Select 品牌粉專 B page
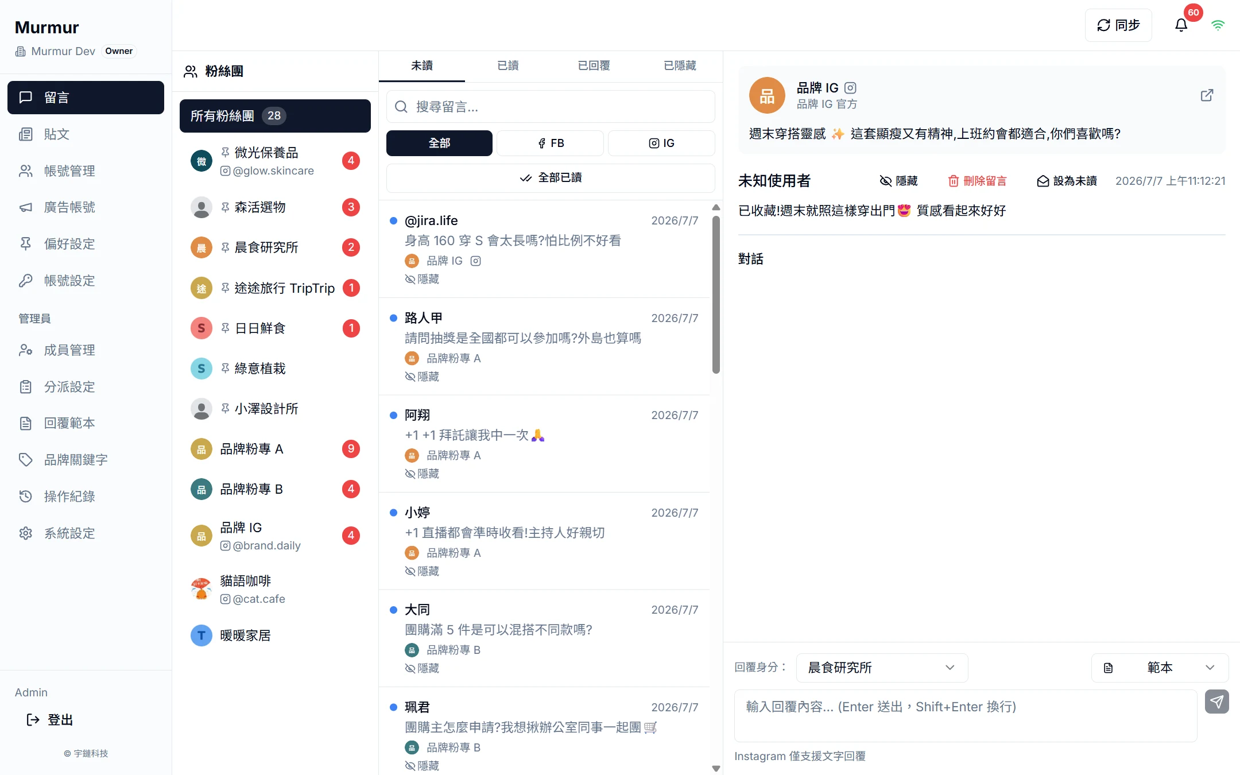The height and width of the screenshot is (775, 1240). tap(275, 489)
